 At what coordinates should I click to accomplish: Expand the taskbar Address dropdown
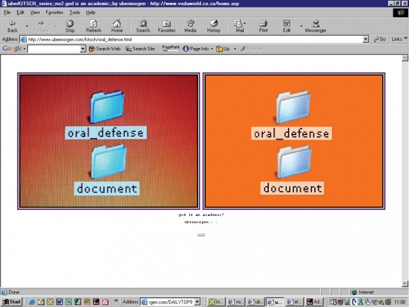pos(197,302)
